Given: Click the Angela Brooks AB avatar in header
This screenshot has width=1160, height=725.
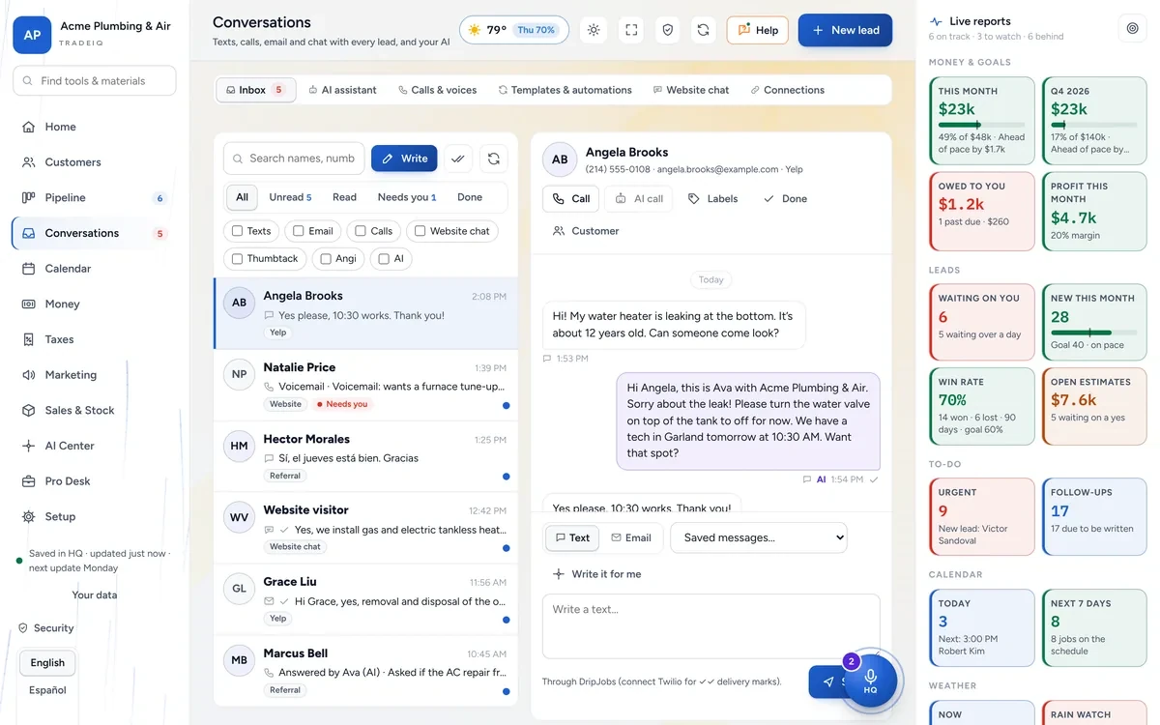Looking at the screenshot, I should [x=560, y=159].
